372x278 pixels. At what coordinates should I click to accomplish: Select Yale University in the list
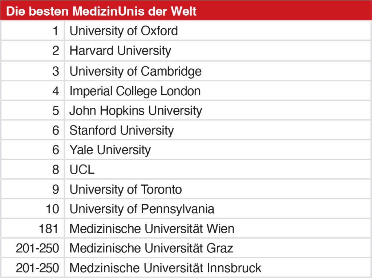[x=110, y=150]
